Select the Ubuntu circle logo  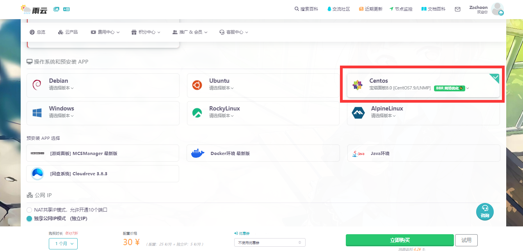click(197, 85)
